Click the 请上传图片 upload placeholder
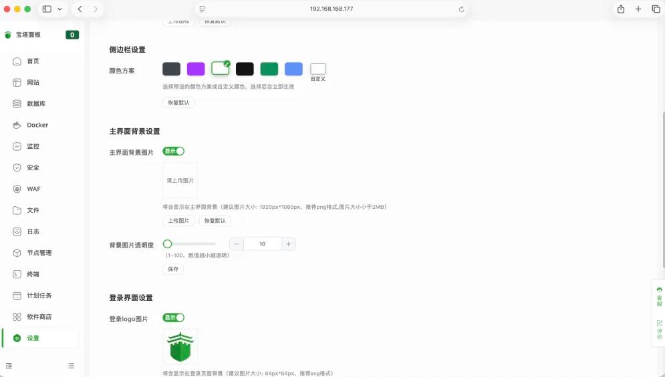 [180, 180]
